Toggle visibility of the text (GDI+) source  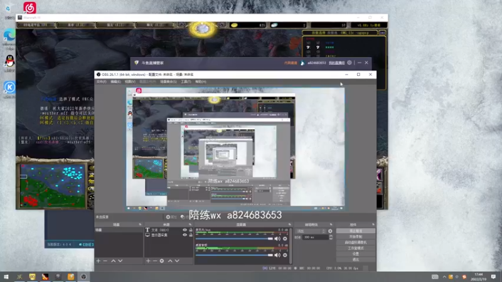click(x=184, y=230)
